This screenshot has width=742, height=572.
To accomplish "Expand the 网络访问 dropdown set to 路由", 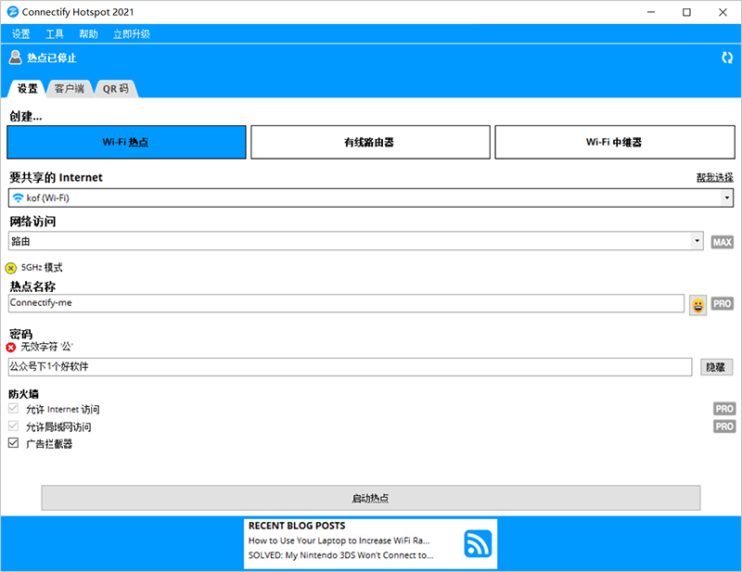I will (356, 241).
